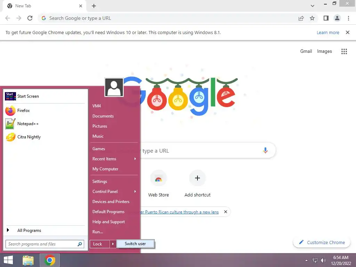Click the taskbar clock and date
Viewport: 356px width, 267px height.
pyautogui.click(x=341, y=260)
